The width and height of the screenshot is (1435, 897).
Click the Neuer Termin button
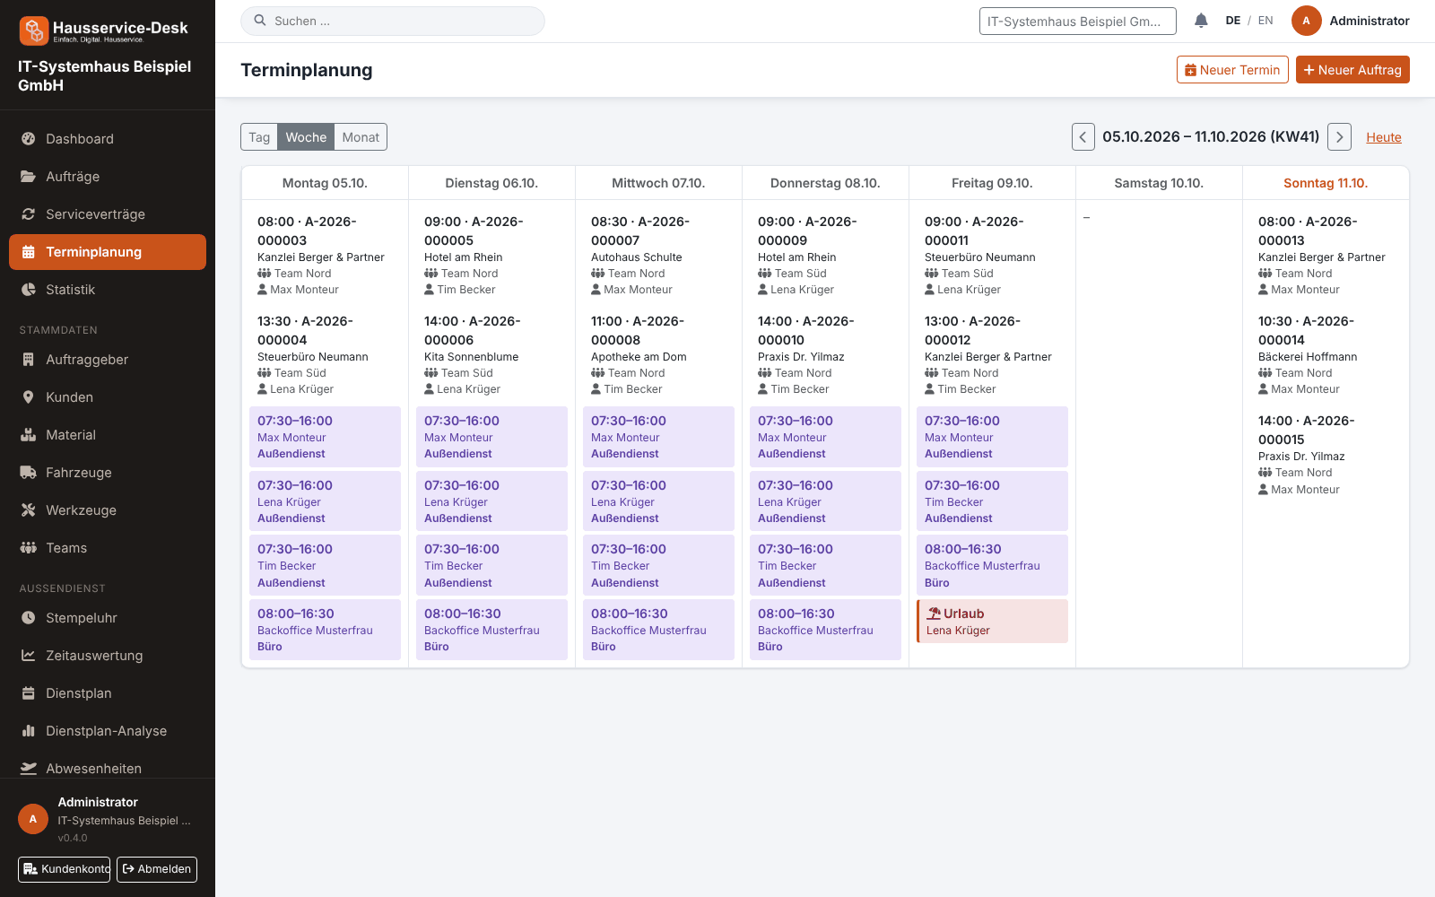[1232, 70]
